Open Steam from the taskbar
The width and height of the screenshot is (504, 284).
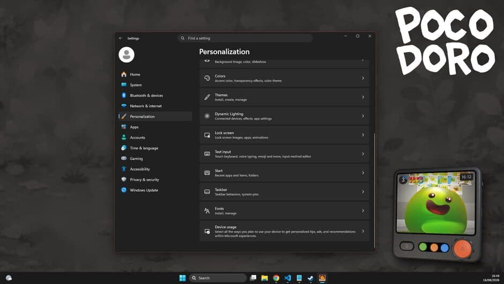[x=310, y=278]
